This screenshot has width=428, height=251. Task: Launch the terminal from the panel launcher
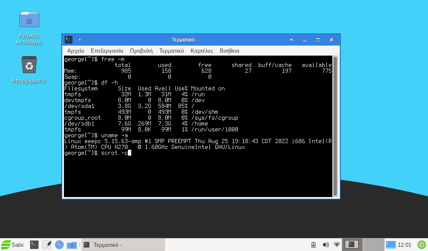point(34,245)
